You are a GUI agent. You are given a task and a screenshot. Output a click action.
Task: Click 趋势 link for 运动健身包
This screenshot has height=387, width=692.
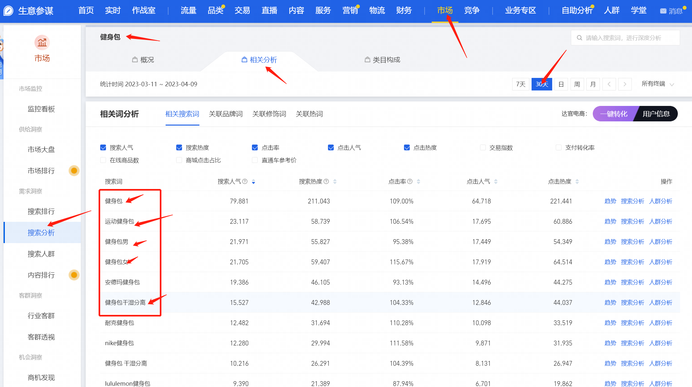pyautogui.click(x=610, y=222)
